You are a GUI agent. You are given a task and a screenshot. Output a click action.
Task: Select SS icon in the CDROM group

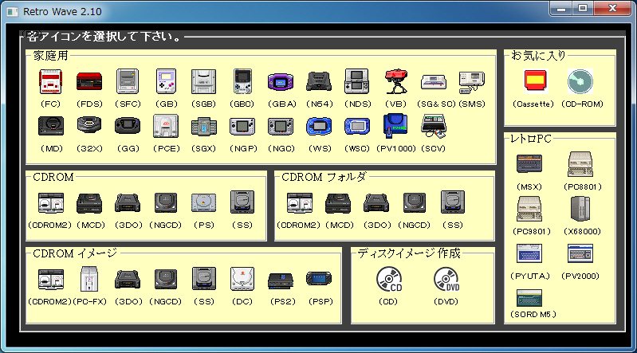tap(242, 202)
